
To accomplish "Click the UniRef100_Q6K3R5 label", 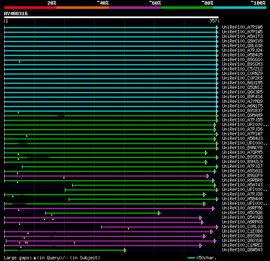I will [x=242, y=92].
